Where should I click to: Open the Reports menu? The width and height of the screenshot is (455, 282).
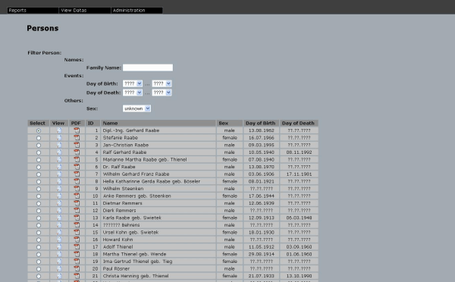pos(33,10)
